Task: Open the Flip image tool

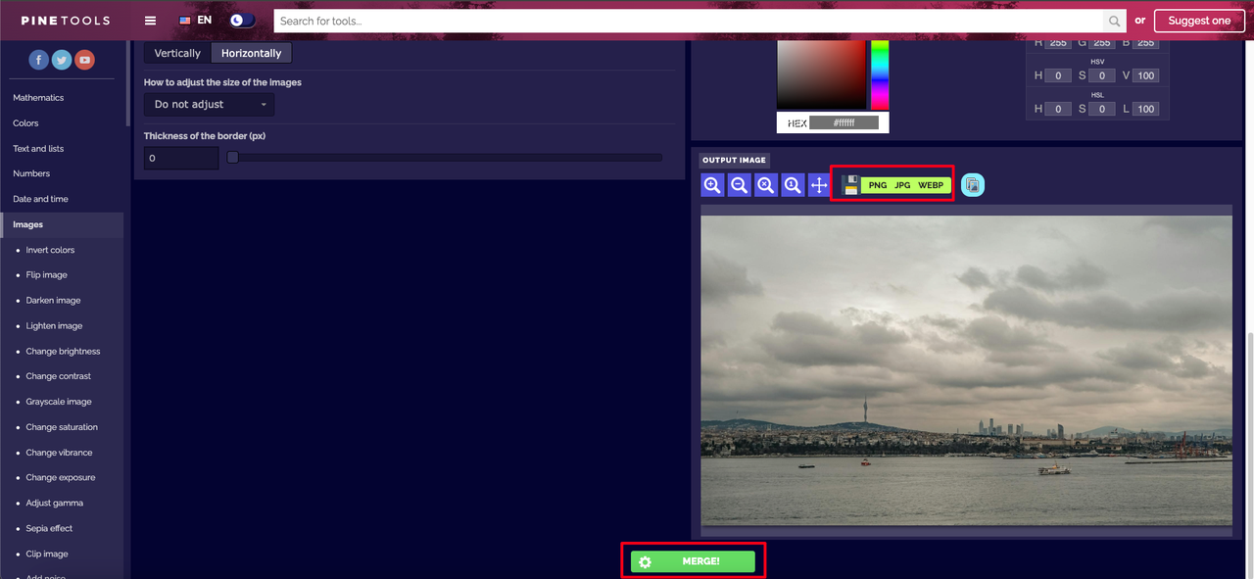Action: click(x=47, y=275)
